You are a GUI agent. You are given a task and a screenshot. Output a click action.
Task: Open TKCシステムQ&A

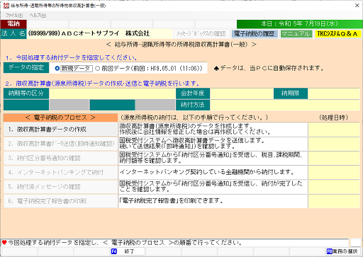[x=337, y=34]
